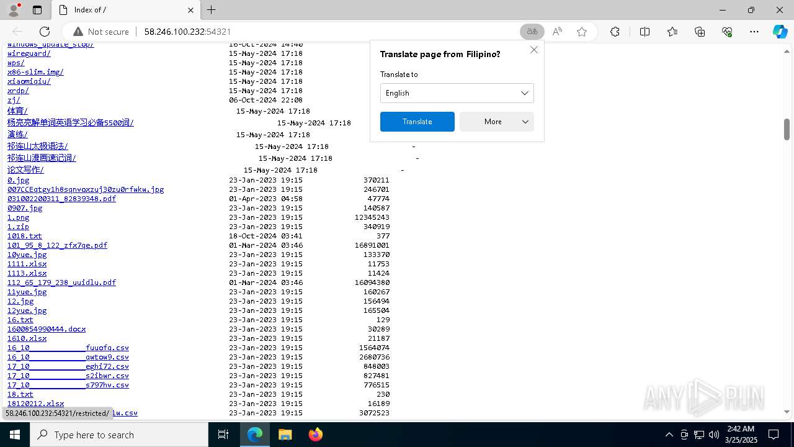
Task: Open the 10yue.jpg file link
Action: pos(27,255)
